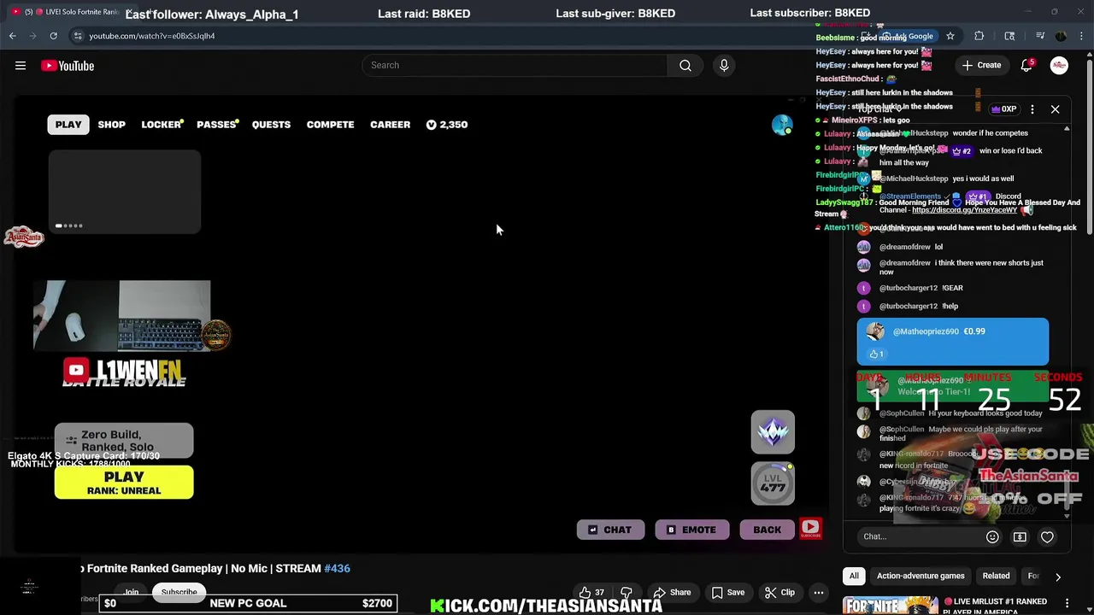1094x615 pixels.
Task: Subscribe to the channel
Action: [179, 592]
